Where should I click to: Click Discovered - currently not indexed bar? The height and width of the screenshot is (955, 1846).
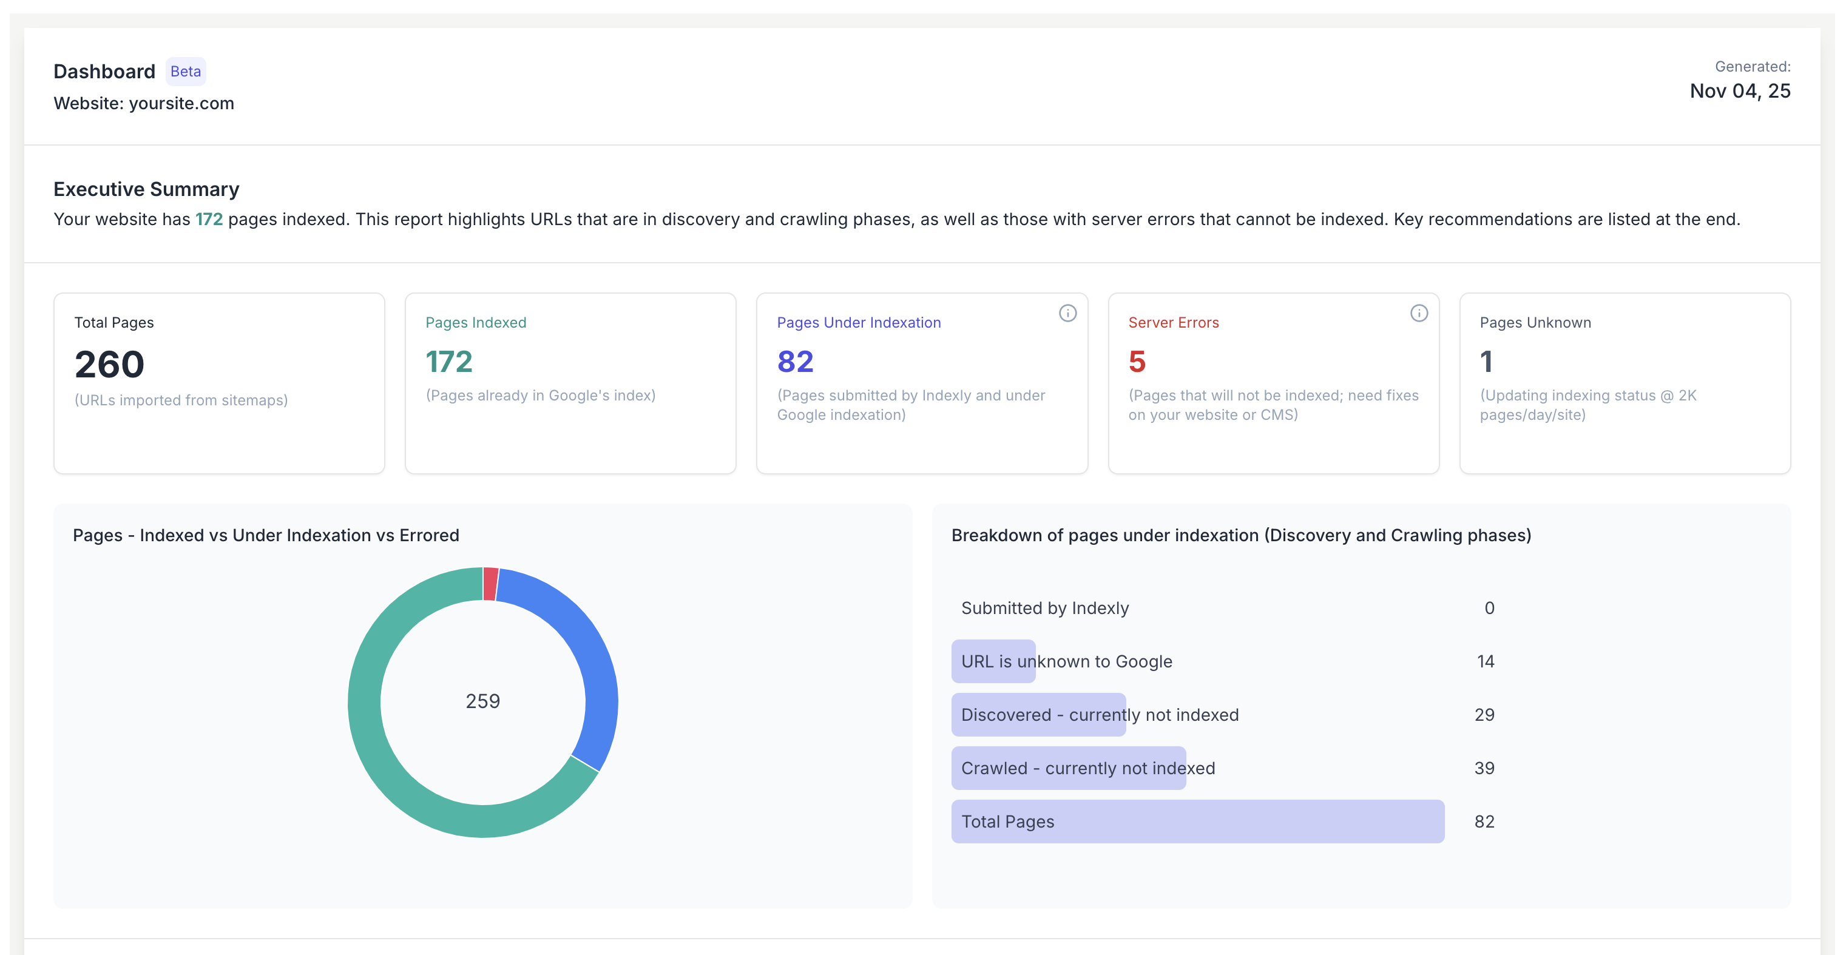coord(1038,715)
